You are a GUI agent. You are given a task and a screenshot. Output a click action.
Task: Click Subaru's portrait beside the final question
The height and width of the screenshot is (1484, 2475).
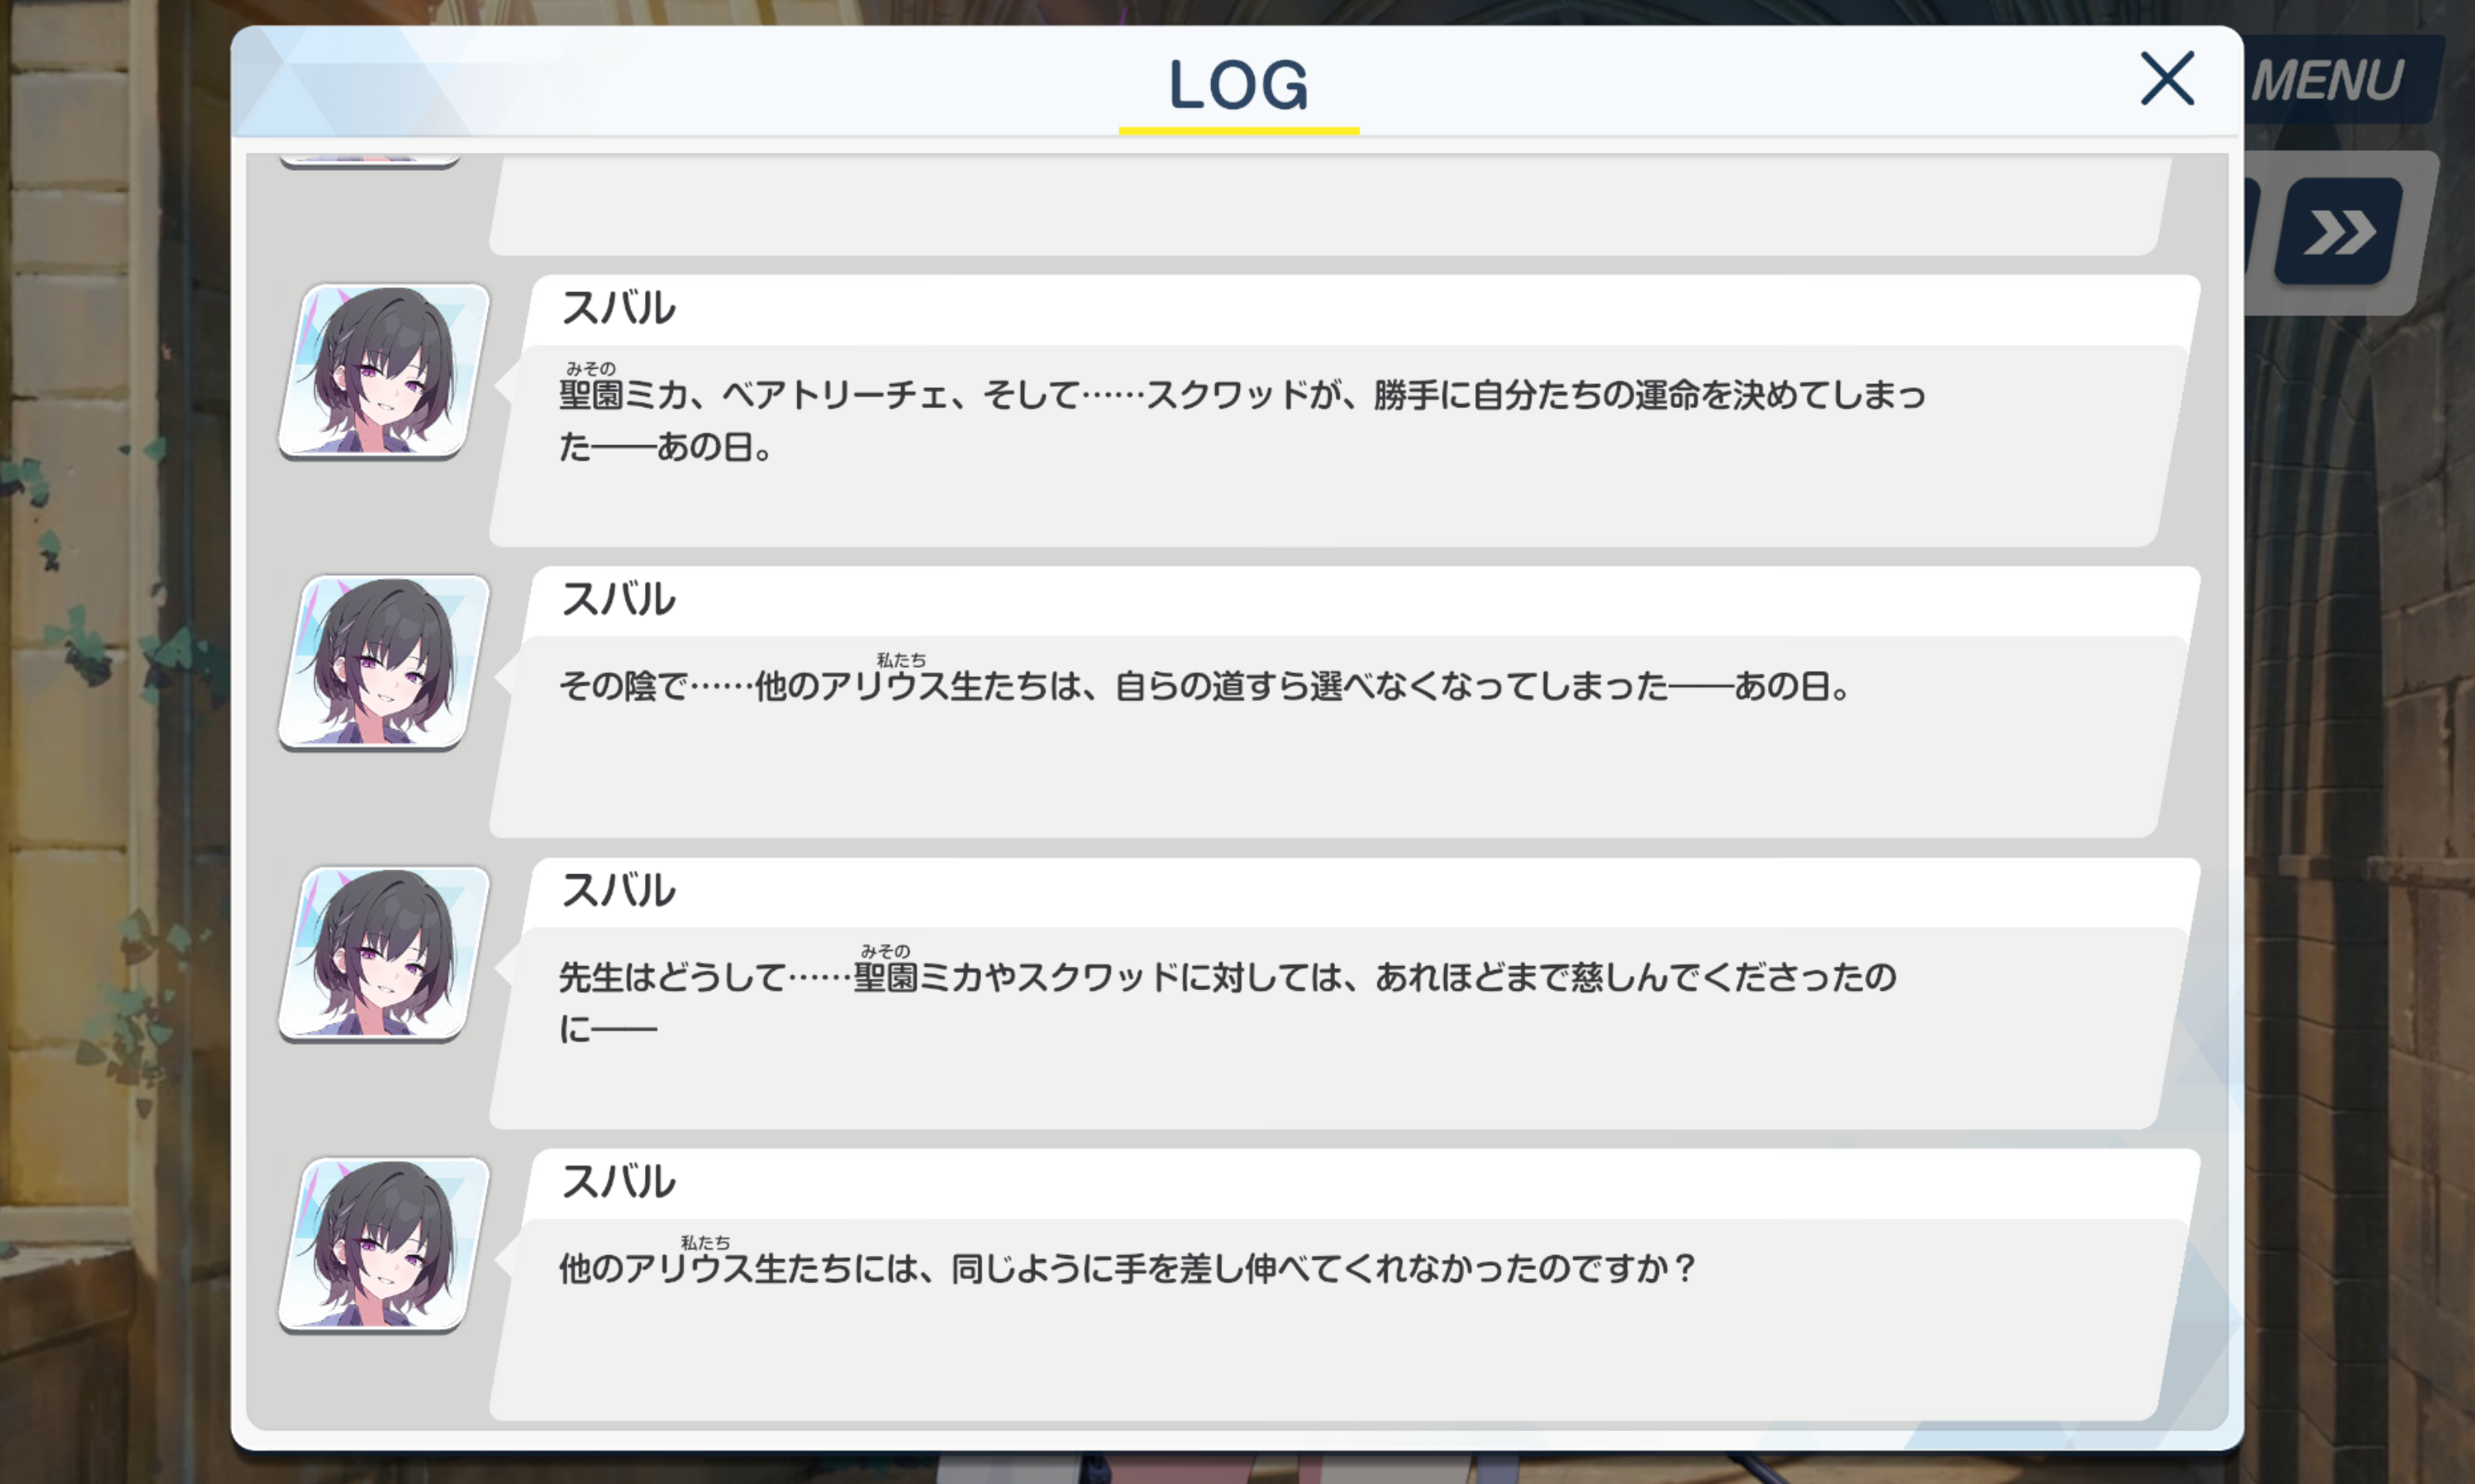(x=384, y=1245)
